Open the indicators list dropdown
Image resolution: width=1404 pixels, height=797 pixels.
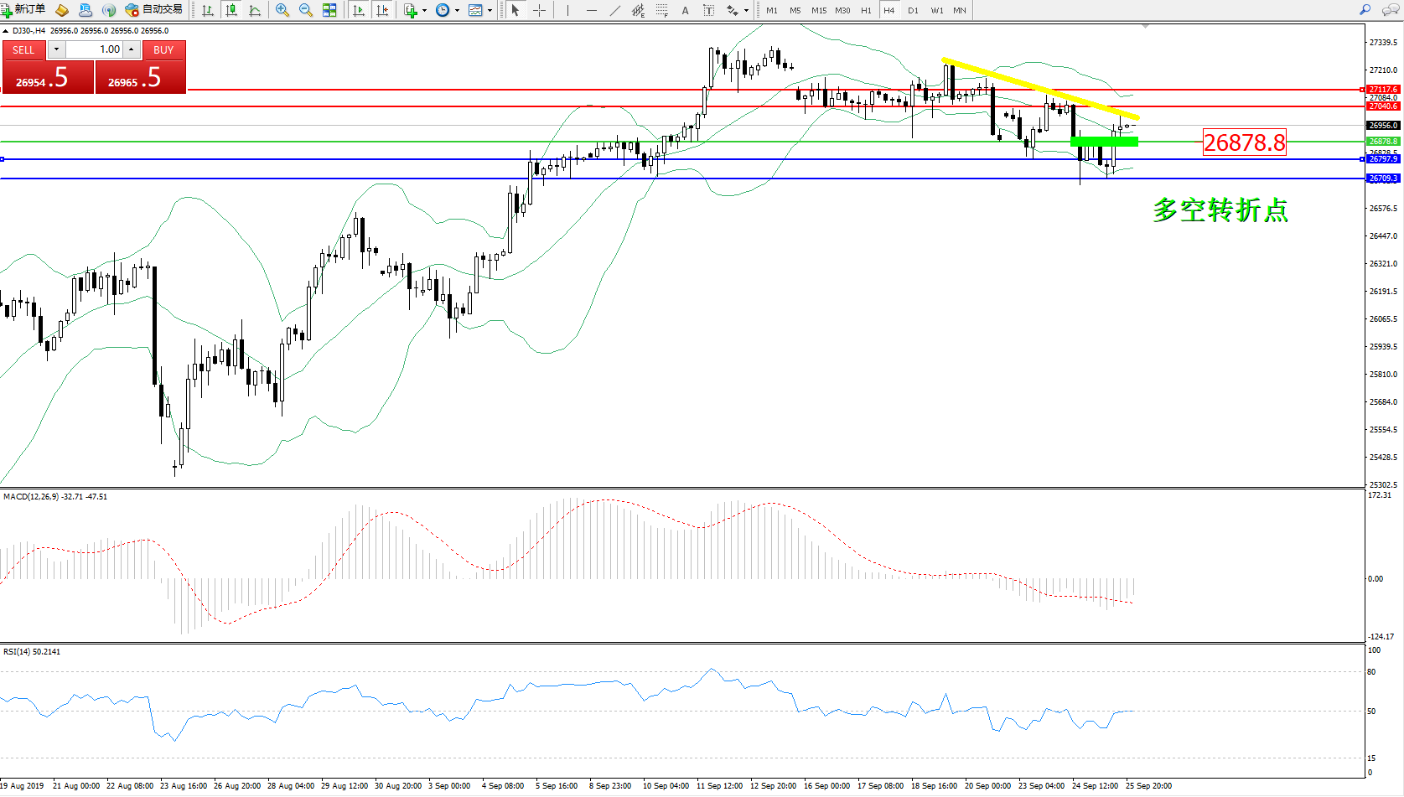[425, 11]
